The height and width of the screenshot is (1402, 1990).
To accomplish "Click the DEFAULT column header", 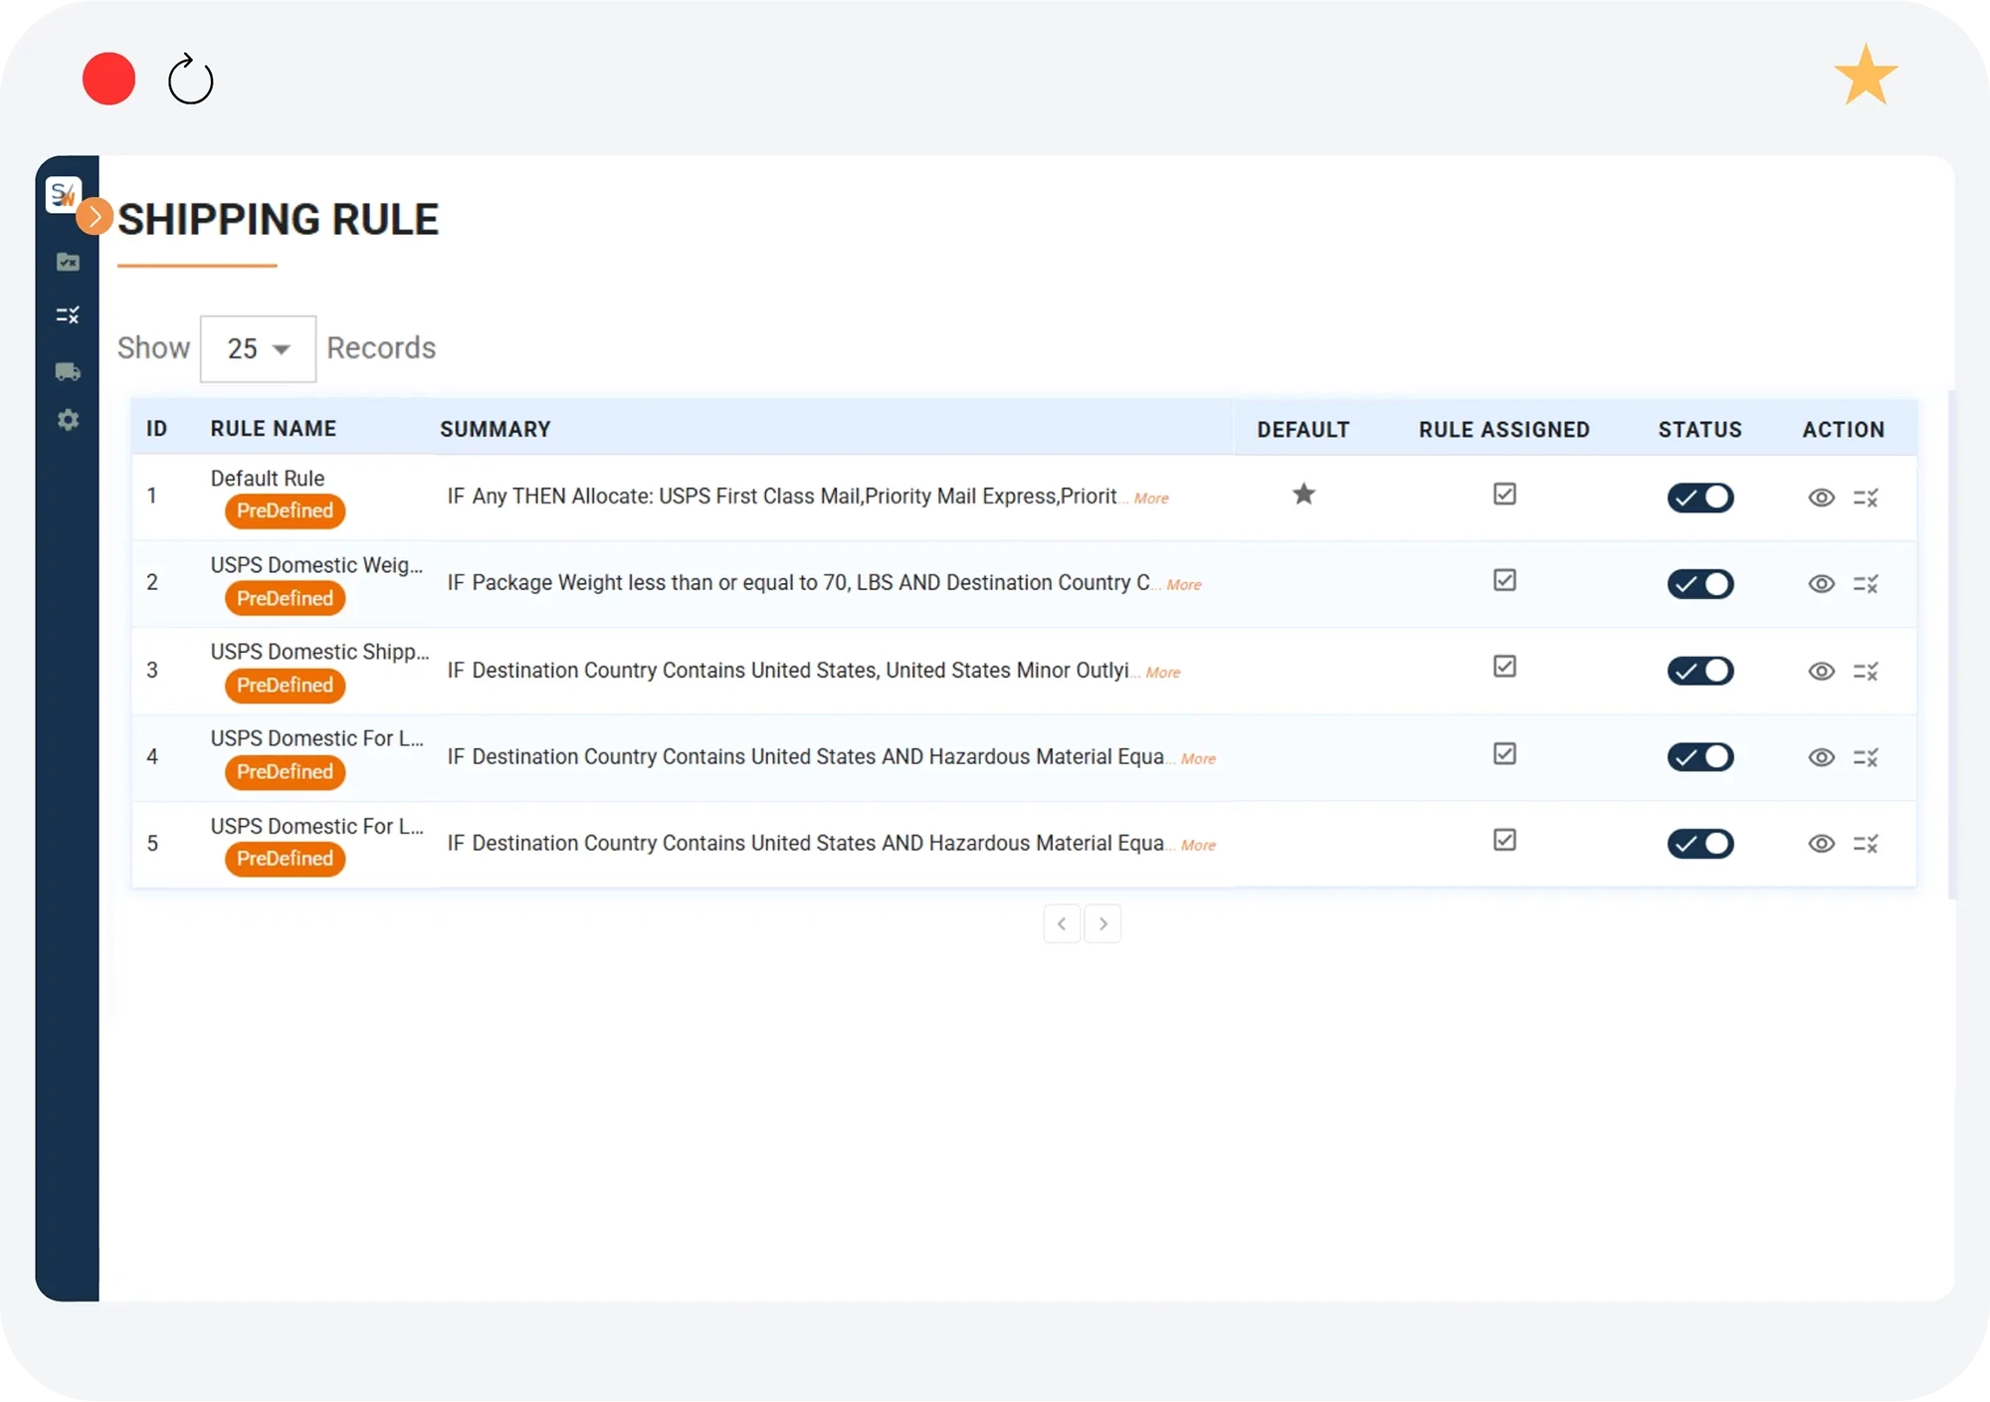I will pyautogui.click(x=1303, y=430).
